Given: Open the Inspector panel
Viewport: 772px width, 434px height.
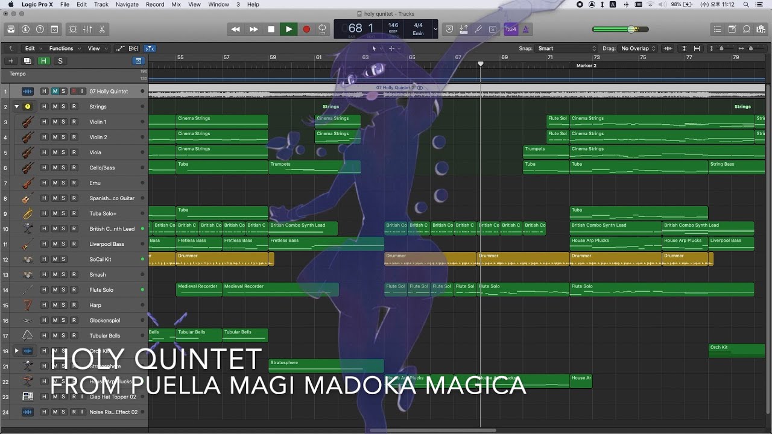Looking at the screenshot, I should click(x=25, y=29).
